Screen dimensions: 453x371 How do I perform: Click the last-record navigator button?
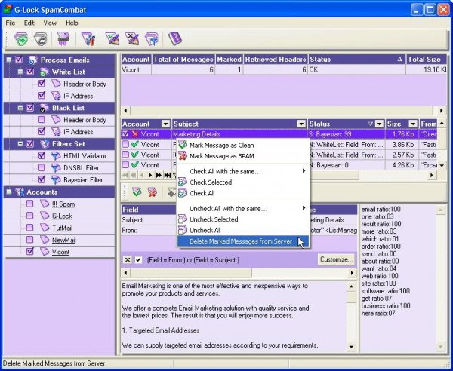point(167,175)
